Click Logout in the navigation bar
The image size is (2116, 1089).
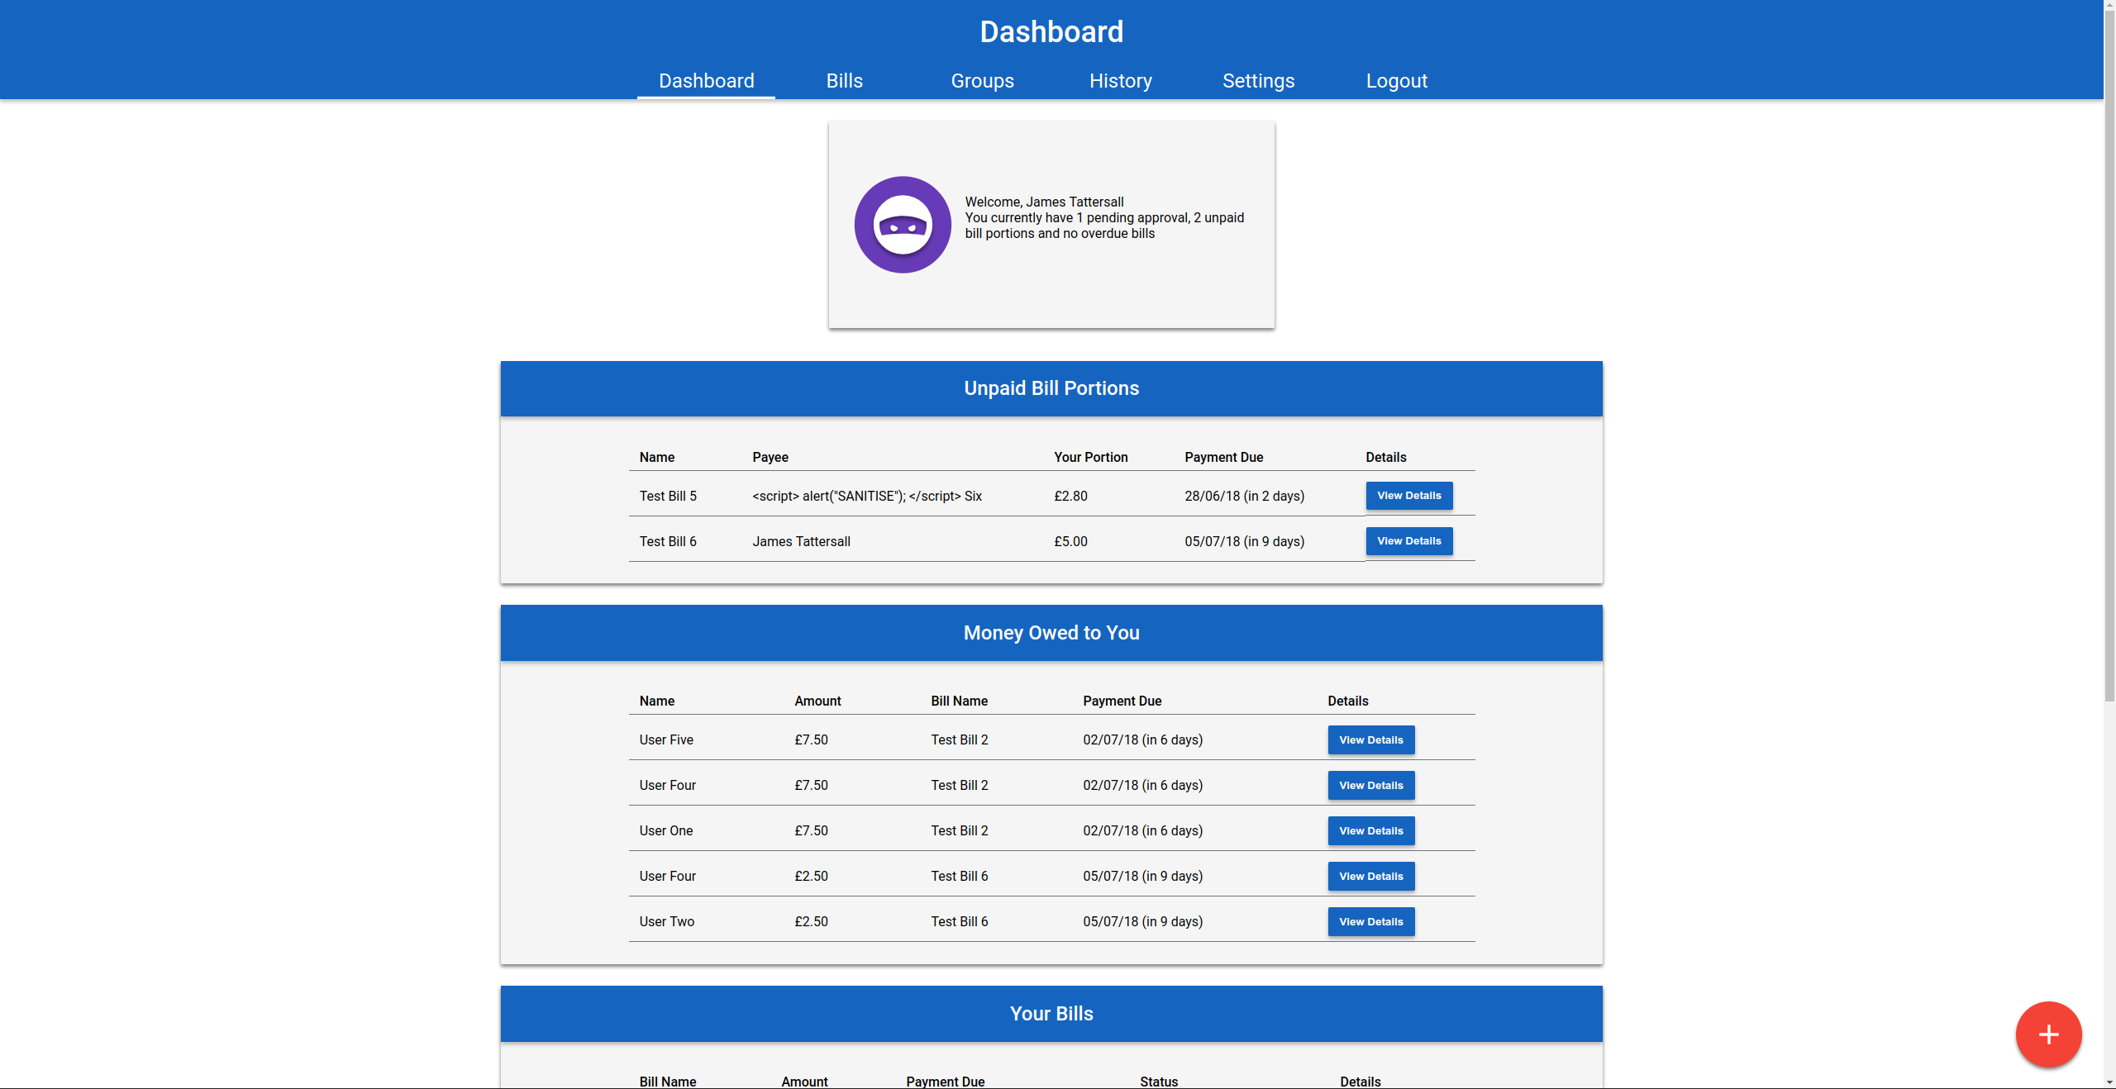[1396, 81]
